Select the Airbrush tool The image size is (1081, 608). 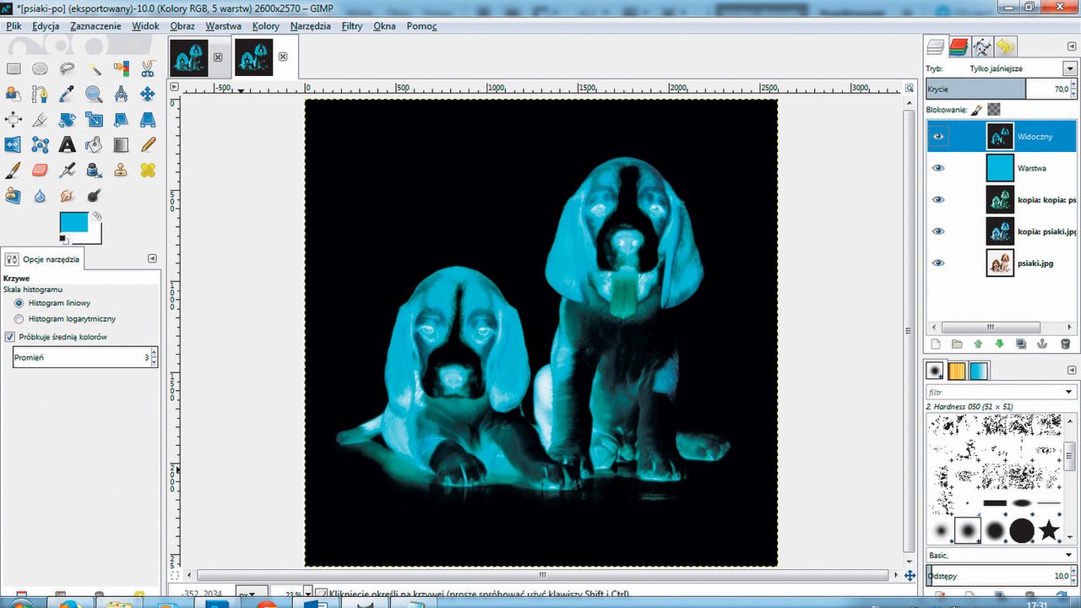point(68,170)
